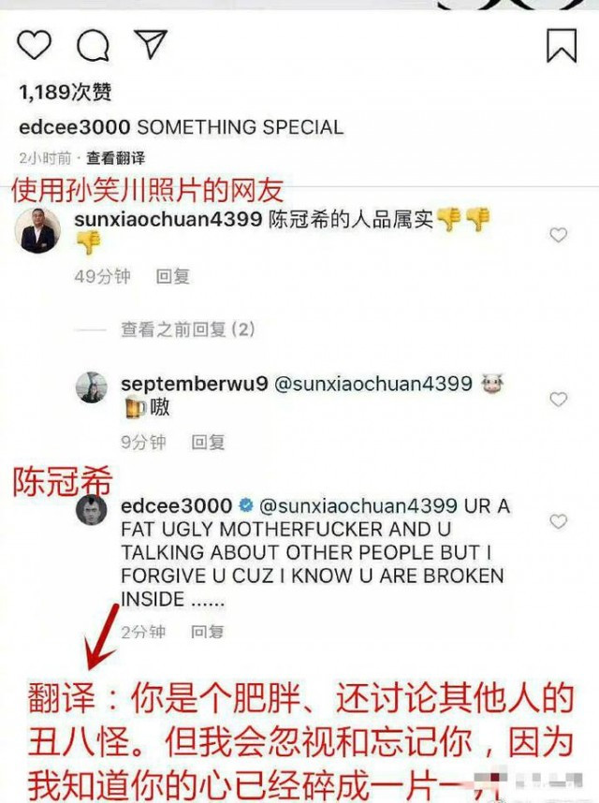
Task: Reply to edcee3000 comment via 回复
Action: (208, 632)
